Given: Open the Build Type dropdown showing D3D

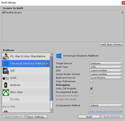Looking at the screenshot, I should [x=106, y=67].
